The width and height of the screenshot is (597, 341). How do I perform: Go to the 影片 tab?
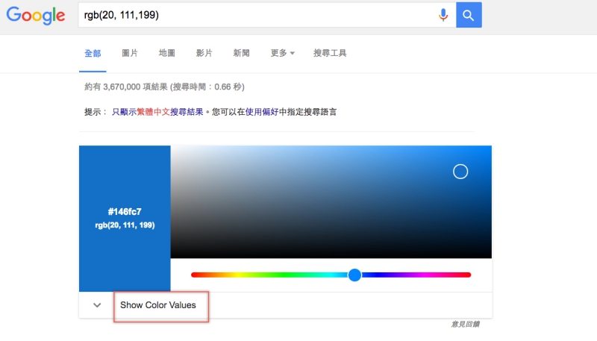tap(204, 53)
